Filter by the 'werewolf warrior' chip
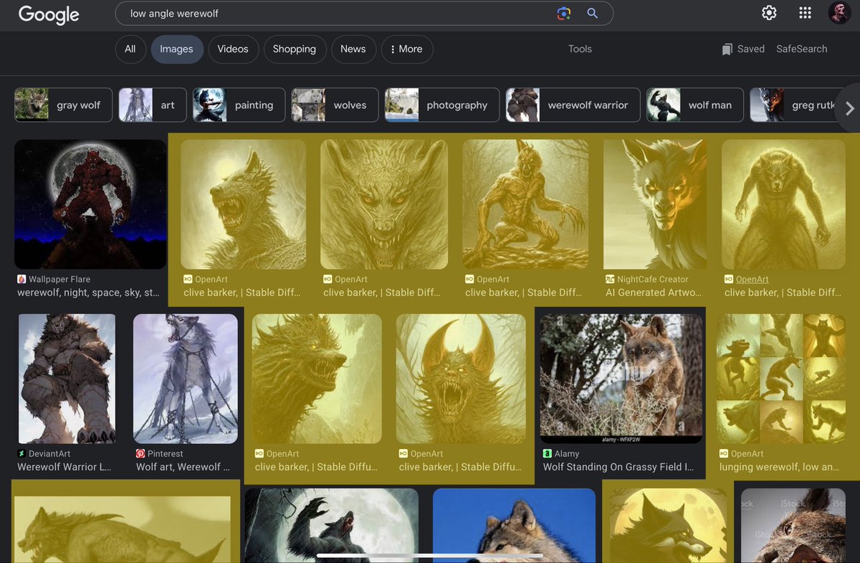This screenshot has width=860, height=563. [x=573, y=105]
